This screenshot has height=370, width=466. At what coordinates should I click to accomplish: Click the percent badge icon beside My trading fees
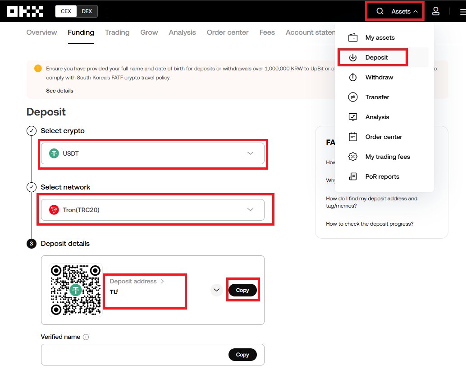coord(353,157)
